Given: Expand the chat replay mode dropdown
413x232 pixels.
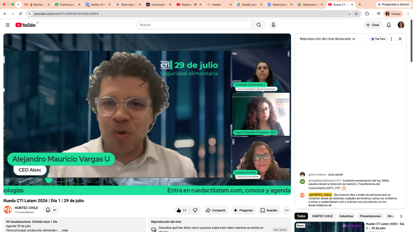Looking at the screenshot, I should click(x=327, y=39).
